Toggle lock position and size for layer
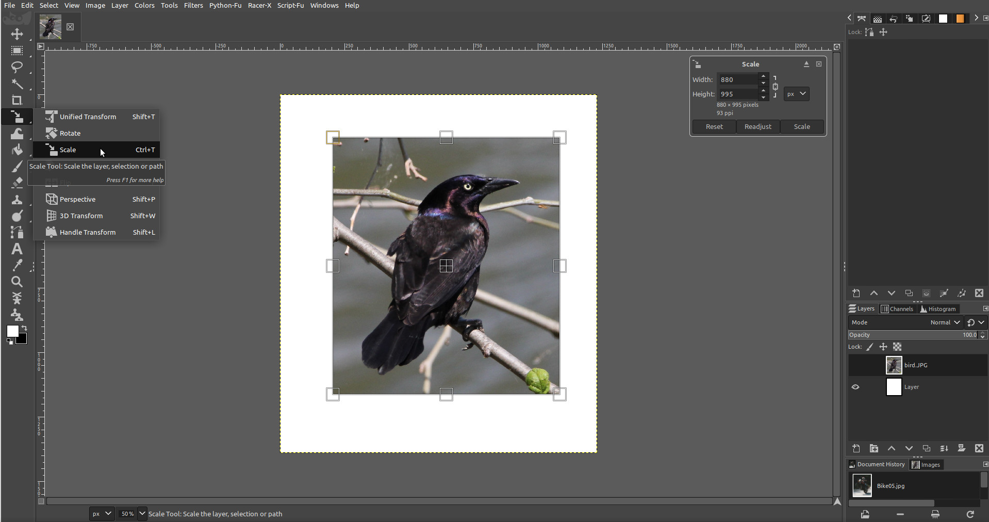The width and height of the screenshot is (989, 522). point(883,347)
